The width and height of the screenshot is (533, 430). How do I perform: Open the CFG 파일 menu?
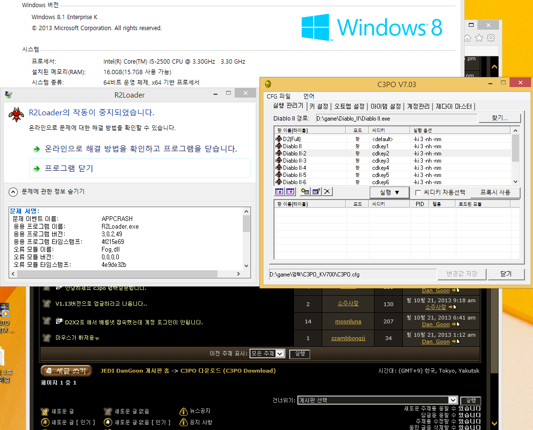click(278, 97)
